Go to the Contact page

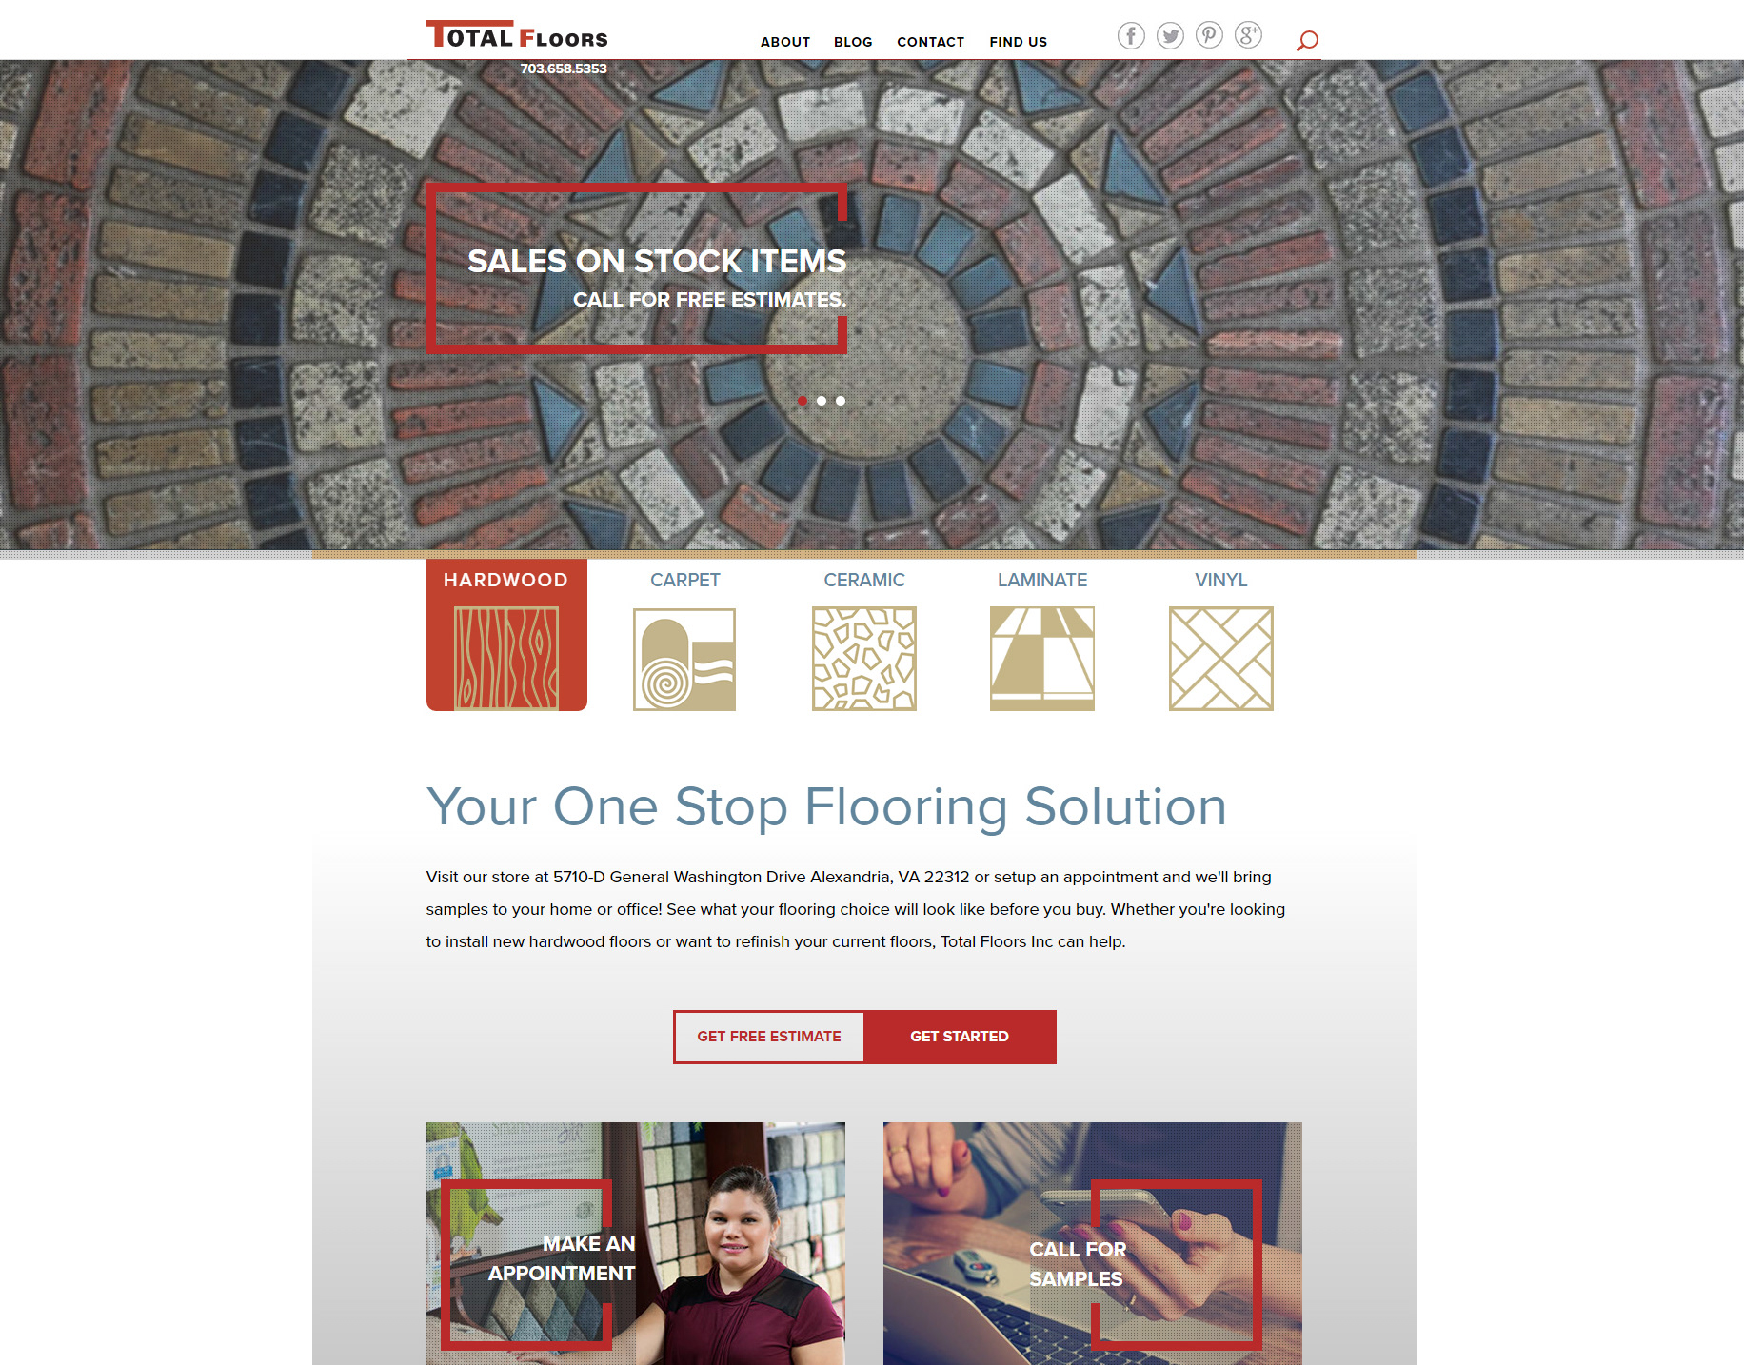(x=931, y=42)
